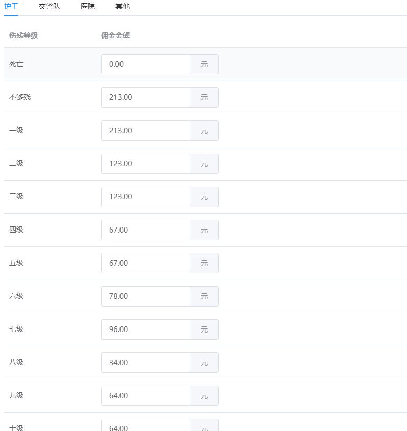Edit the 五级 commission amount field
Image resolution: width=407 pixels, height=431 pixels.
pos(146,263)
